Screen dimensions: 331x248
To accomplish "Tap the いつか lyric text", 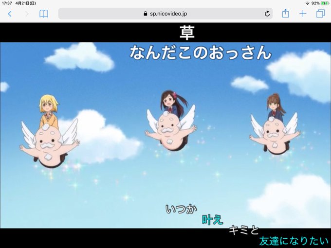I will 182,209.
